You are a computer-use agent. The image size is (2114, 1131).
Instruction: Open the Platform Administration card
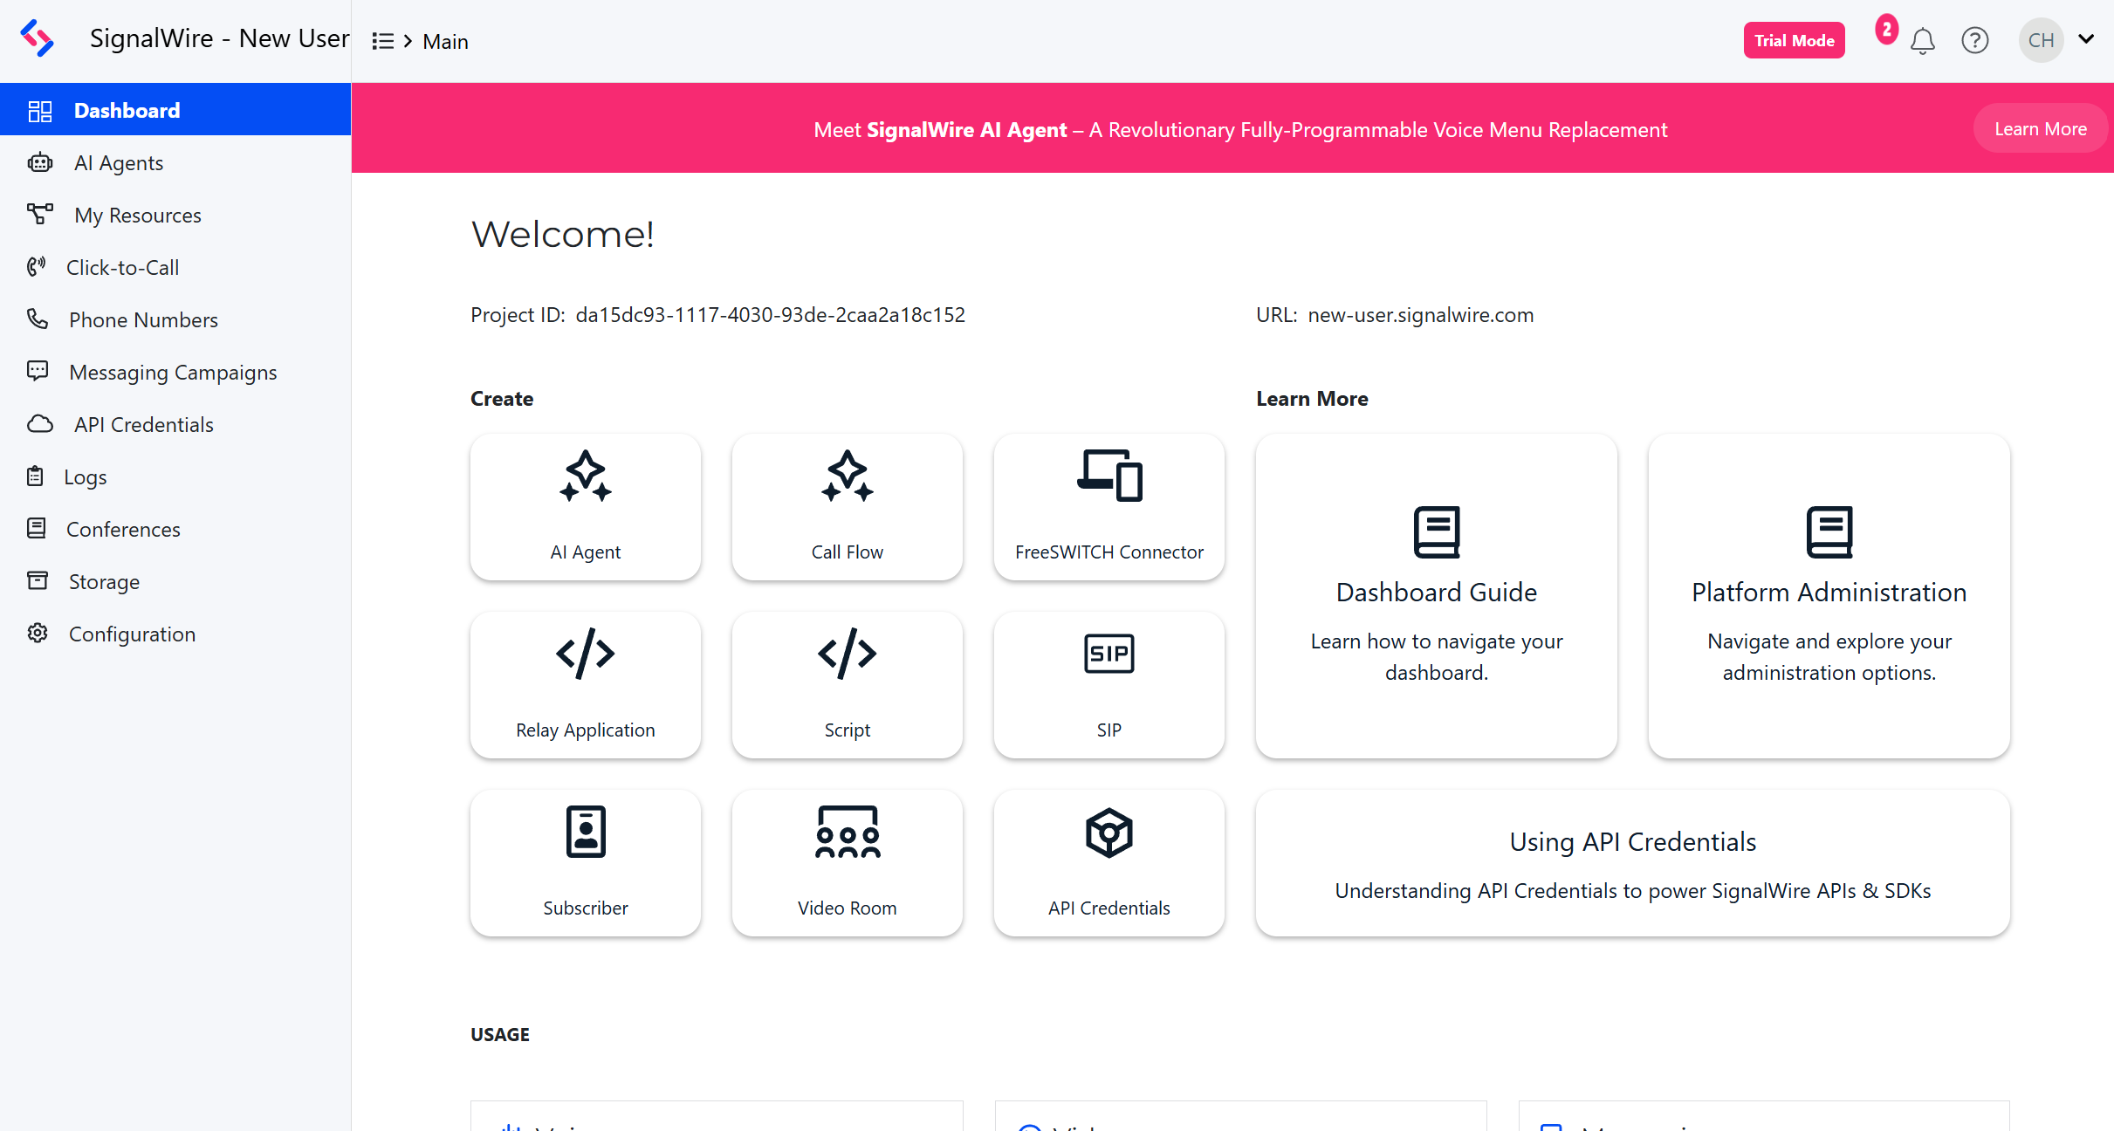[x=1829, y=596]
